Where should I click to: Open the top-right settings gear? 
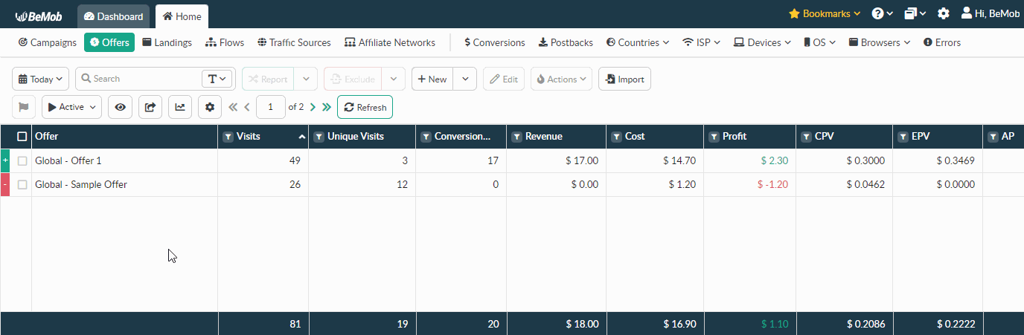(x=944, y=13)
